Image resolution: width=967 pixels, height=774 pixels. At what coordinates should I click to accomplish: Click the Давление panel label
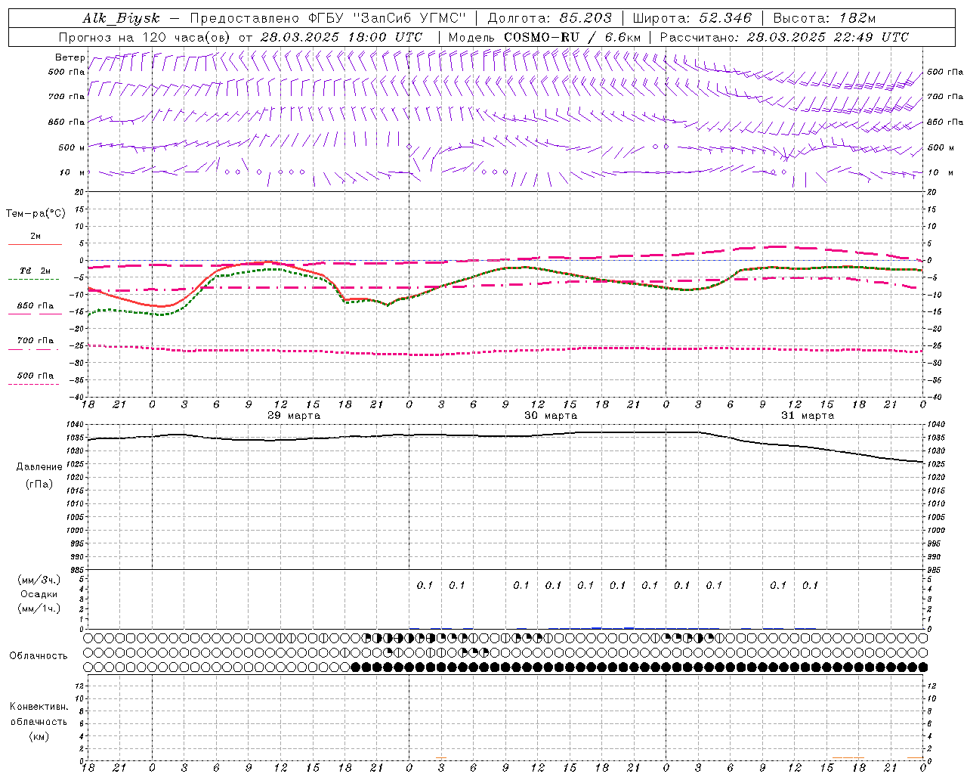pos(39,467)
